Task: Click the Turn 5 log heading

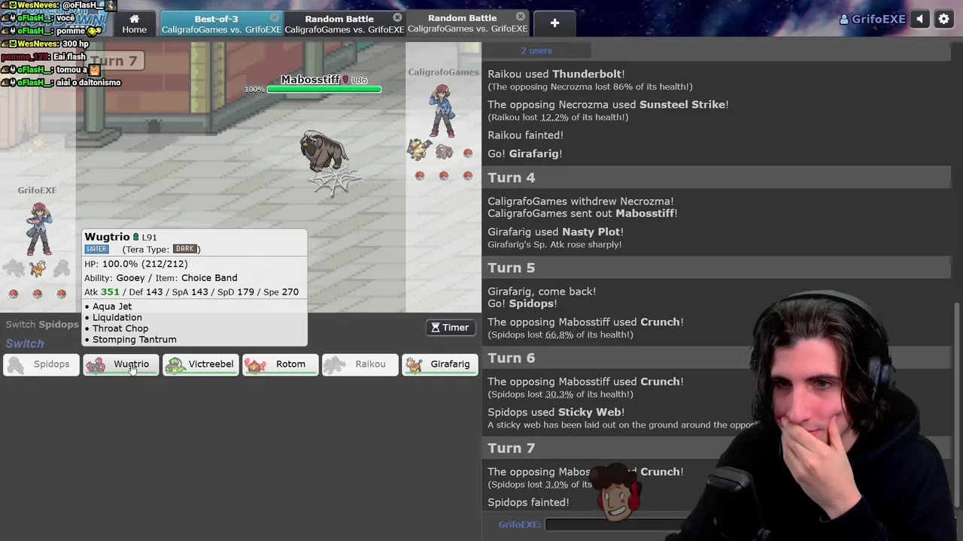Action: coord(512,267)
